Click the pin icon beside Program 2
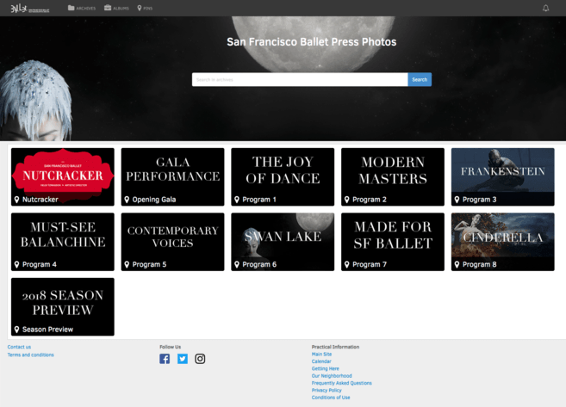 [347, 200]
